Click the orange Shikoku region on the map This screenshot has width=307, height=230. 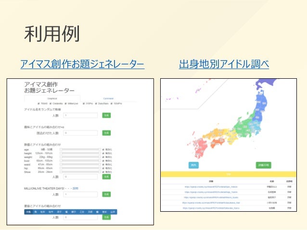[217, 142]
